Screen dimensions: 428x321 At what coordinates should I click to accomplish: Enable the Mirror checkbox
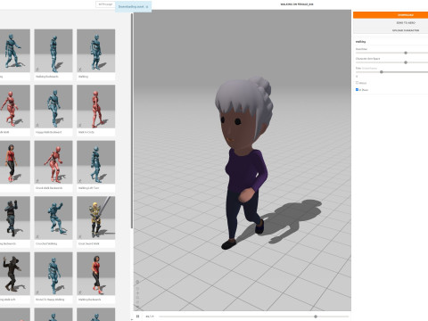tap(358, 83)
